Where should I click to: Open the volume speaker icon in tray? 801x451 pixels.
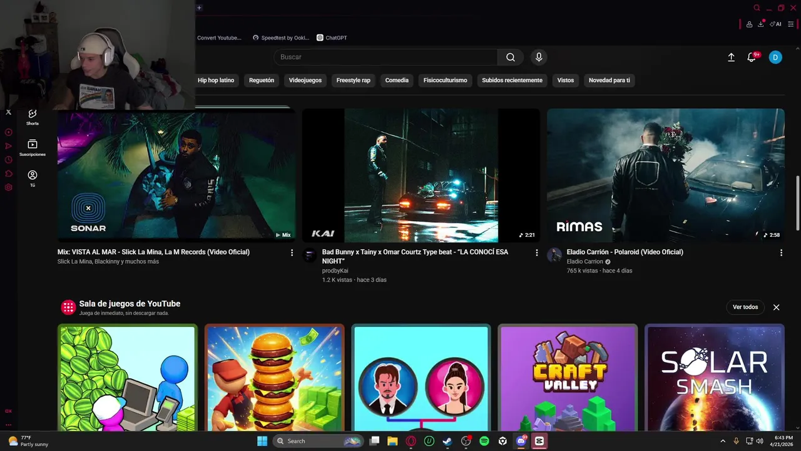pyautogui.click(x=759, y=441)
